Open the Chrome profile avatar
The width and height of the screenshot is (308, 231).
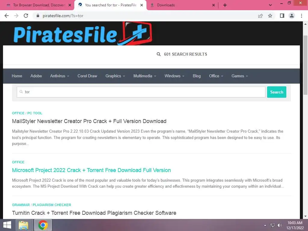292,16
